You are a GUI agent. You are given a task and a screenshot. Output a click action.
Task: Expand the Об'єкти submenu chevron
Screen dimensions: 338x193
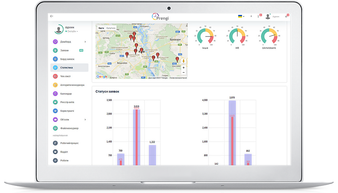85,119
